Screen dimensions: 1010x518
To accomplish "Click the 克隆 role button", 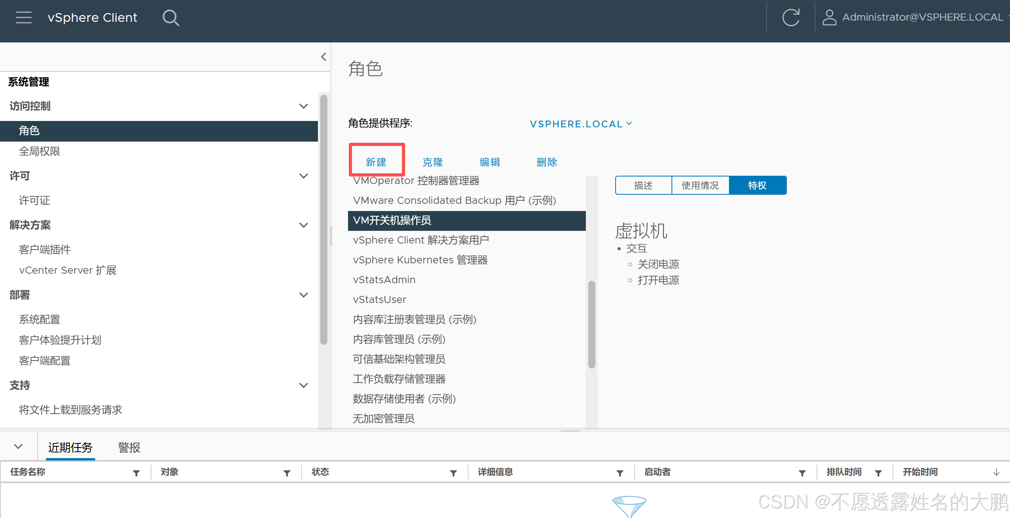I will (x=432, y=162).
